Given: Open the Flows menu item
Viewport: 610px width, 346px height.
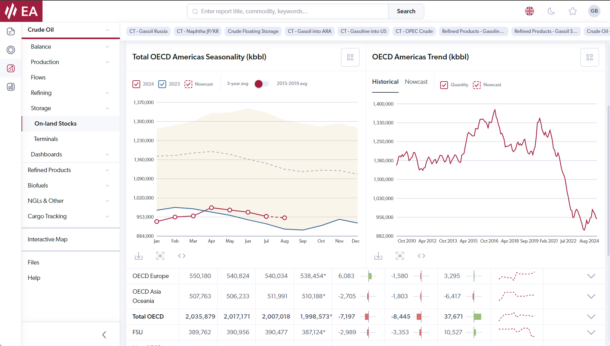Looking at the screenshot, I should click(38, 77).
